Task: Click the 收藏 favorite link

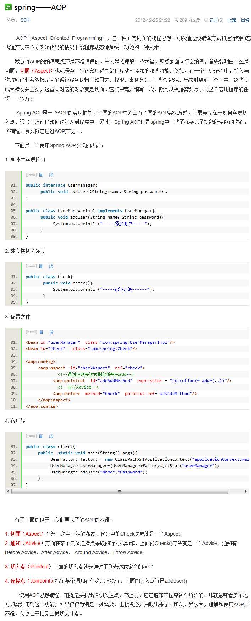Action: pyautogui.click(x=232, y=20)
